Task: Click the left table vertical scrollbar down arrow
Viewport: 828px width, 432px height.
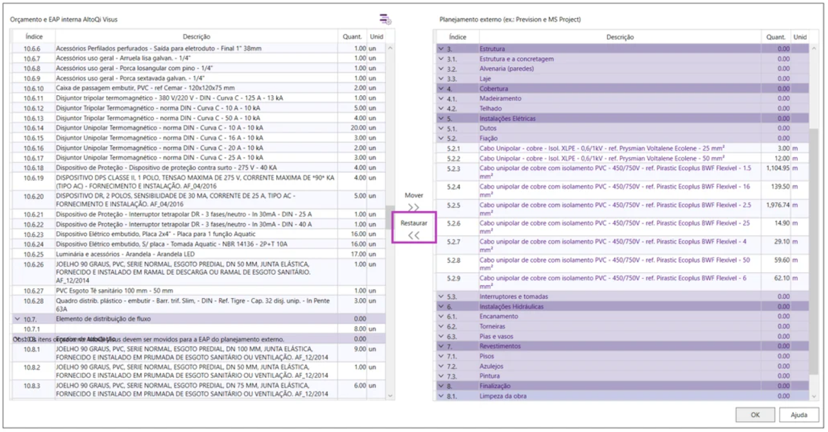Action: tap(390, 395)
